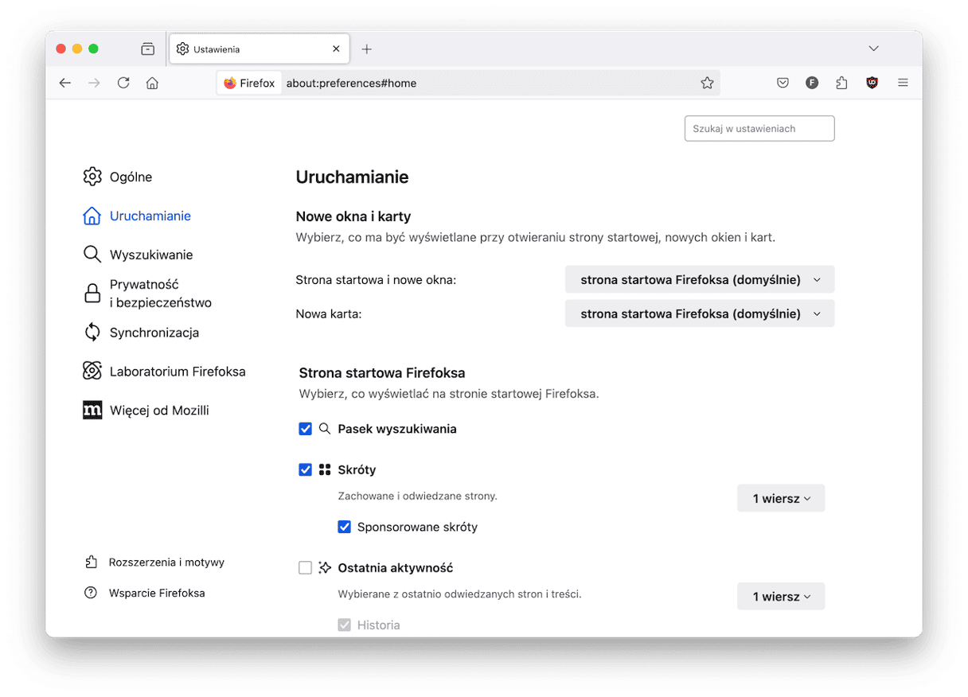This screenshot has height=697, width=968.
Task: Close the Ustawienia tab
Action: pyautogui.click(x=336, y=49)
